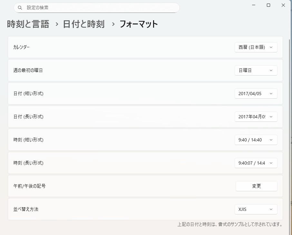Click the 午前/午後の記号 row label

29,186
